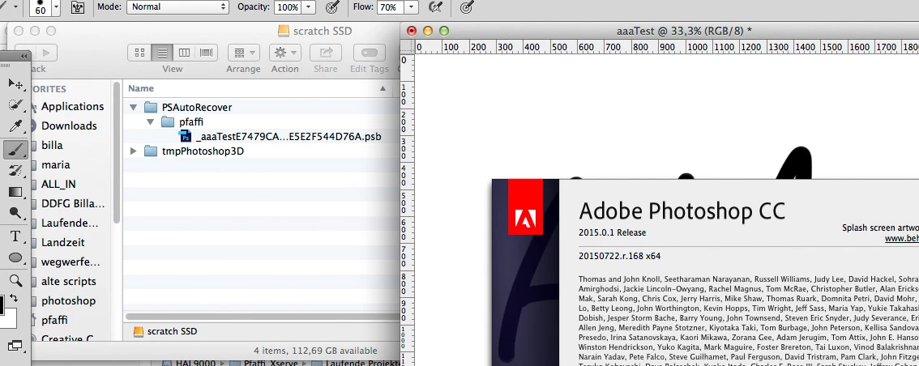Expand the tmpPhotoshop3D folder
Screen dimensions: 919x366
[x=133, y=151]
